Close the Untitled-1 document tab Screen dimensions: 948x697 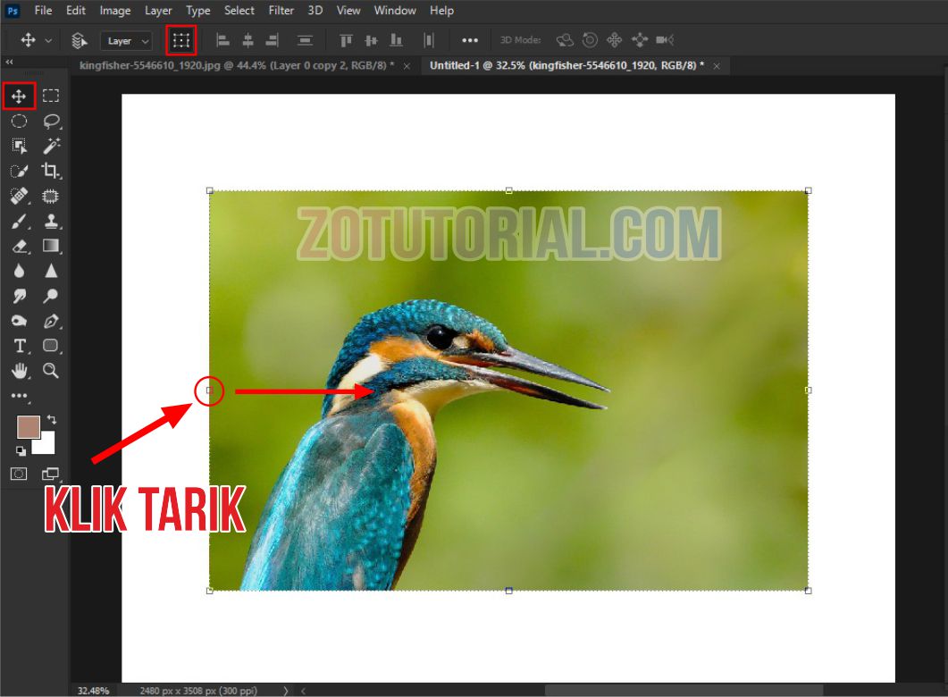tap(717, 66)
